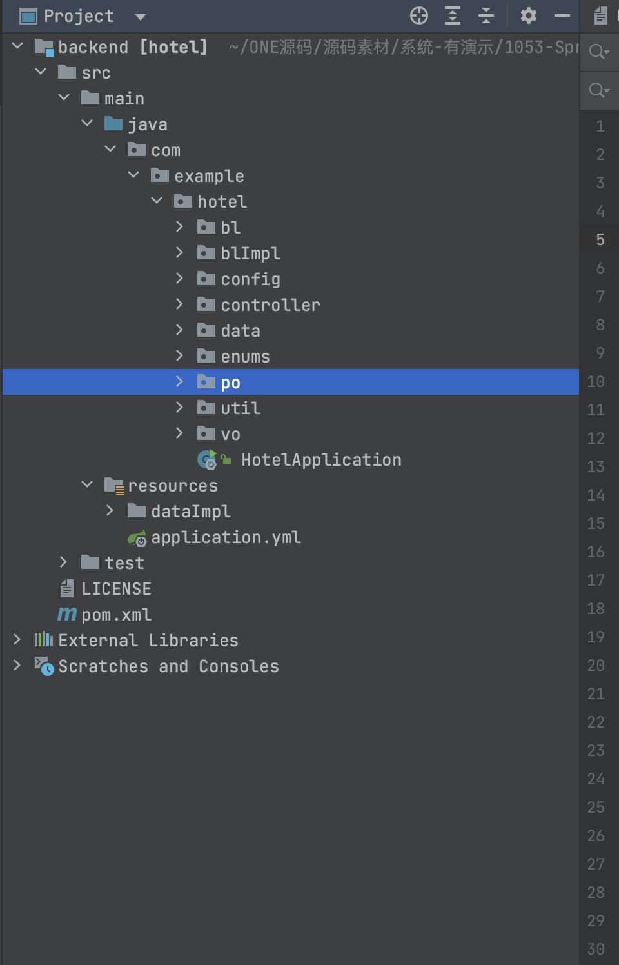Screen dimensions: 619x965
Task: Click line number 10 in the gutter
Action: coord(596,382)
